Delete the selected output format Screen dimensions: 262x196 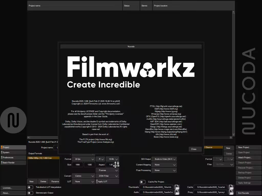click(43, 181)
